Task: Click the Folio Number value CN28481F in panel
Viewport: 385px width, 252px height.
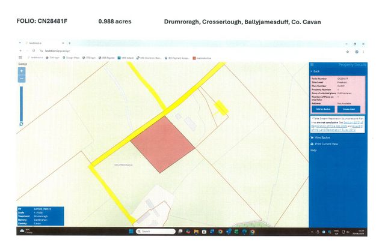Action: [x=342, y=79]
